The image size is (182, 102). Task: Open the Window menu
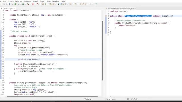[x=56, y=1]
